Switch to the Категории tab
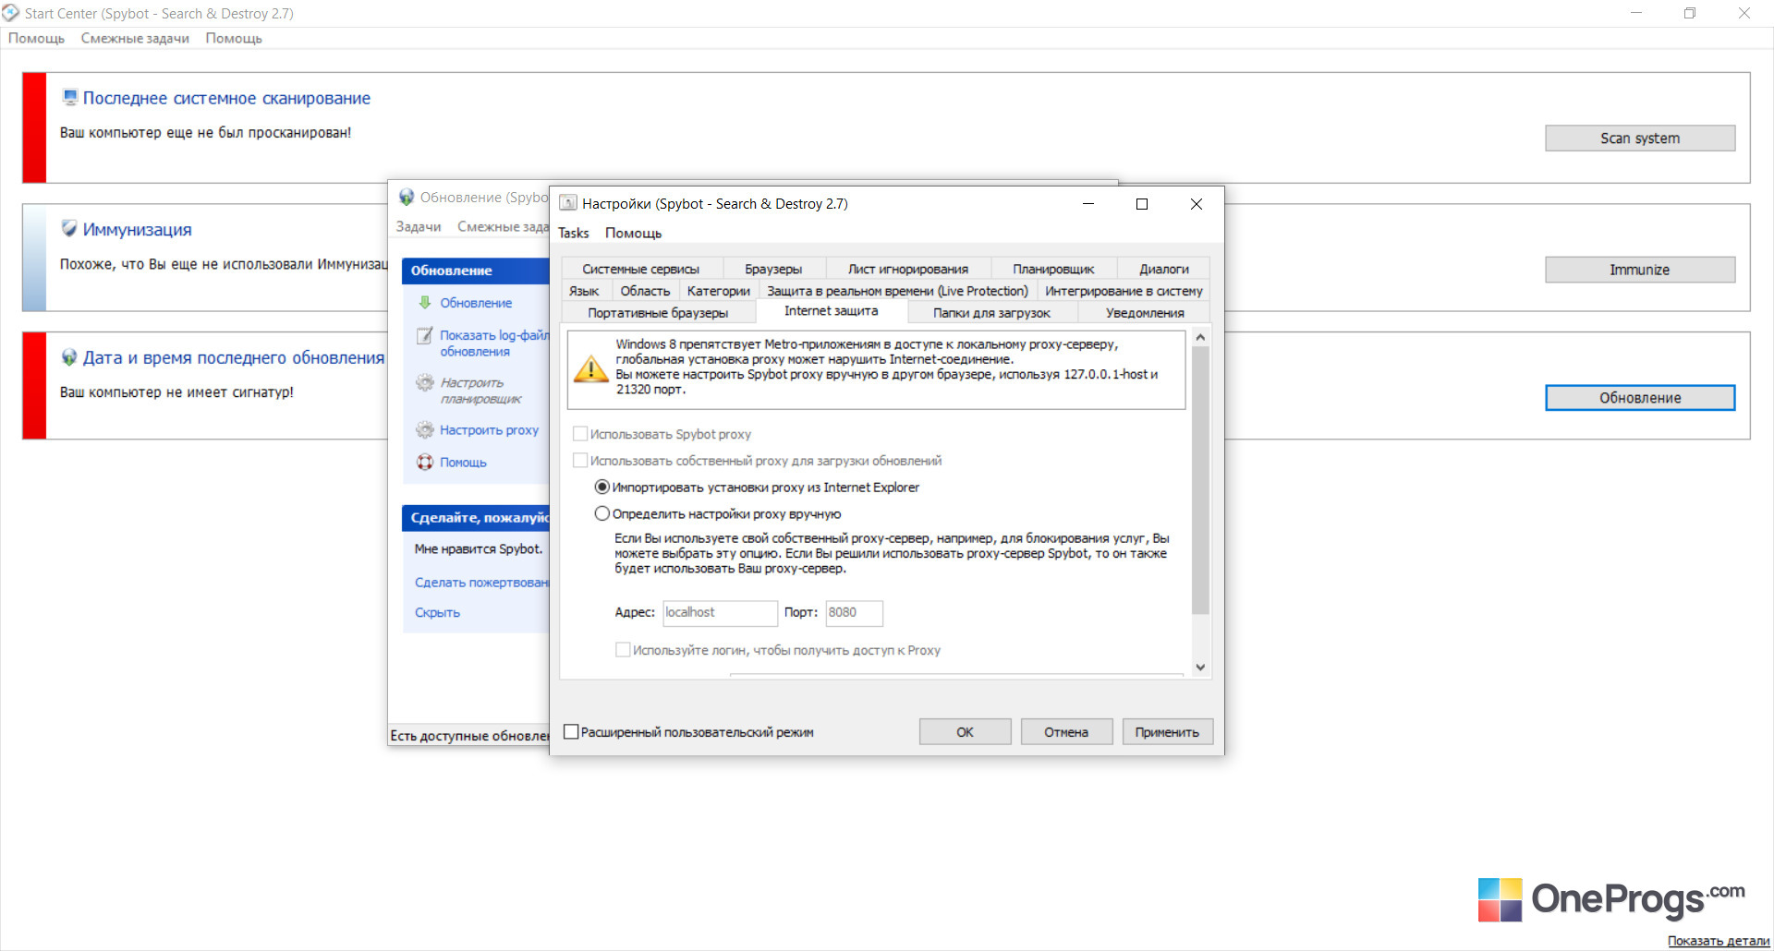 click(x=719, y=291)
